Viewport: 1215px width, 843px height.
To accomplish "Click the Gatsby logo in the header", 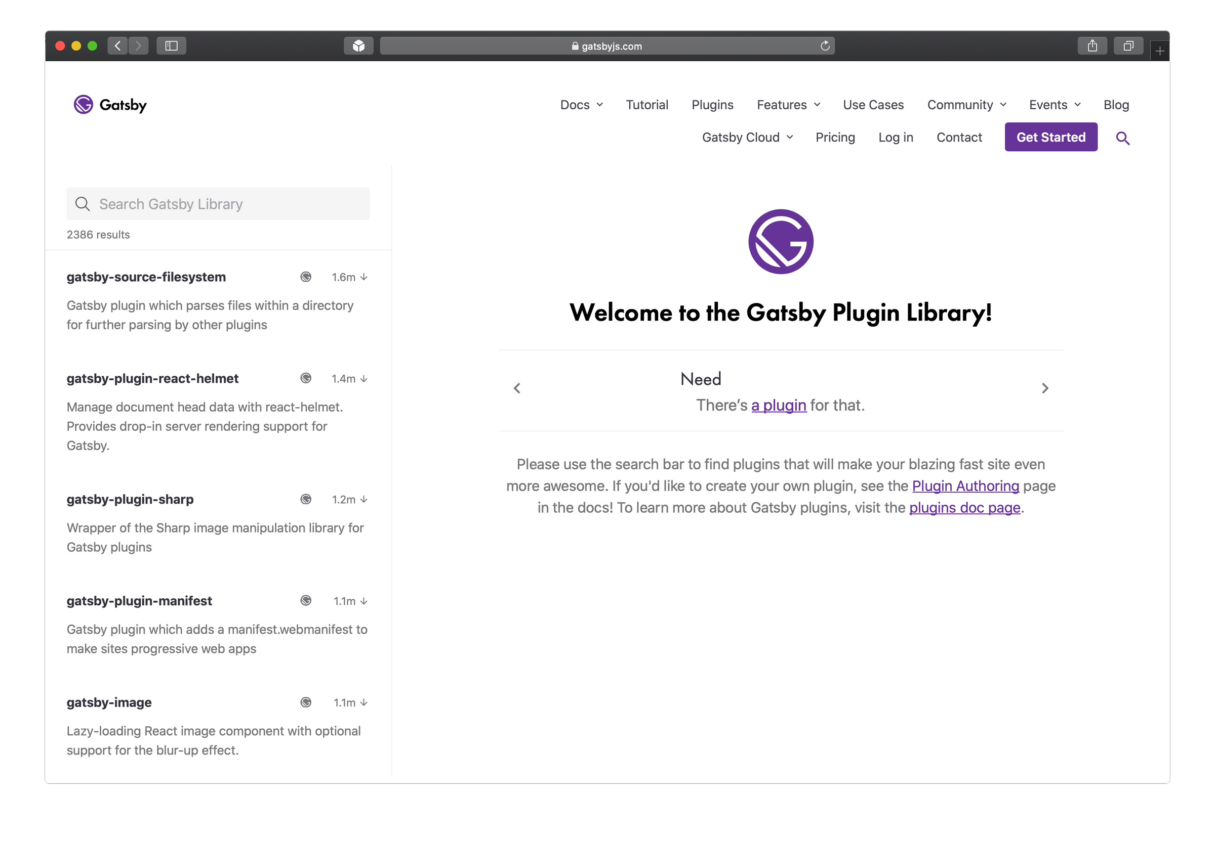I will 110,105.
